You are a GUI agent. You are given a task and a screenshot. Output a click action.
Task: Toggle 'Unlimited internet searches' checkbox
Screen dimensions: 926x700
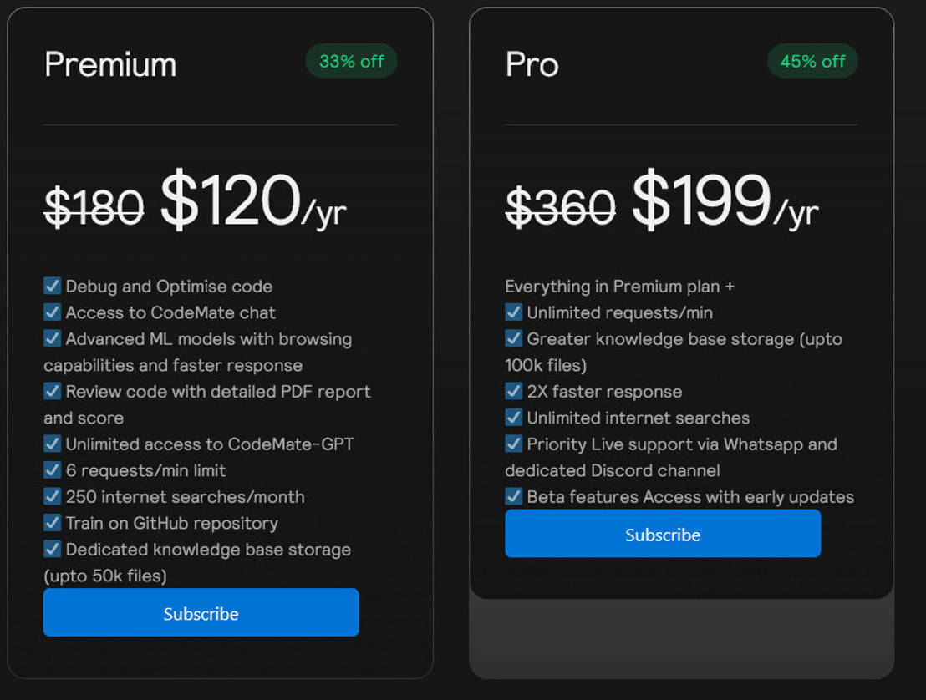pos(513,418)
